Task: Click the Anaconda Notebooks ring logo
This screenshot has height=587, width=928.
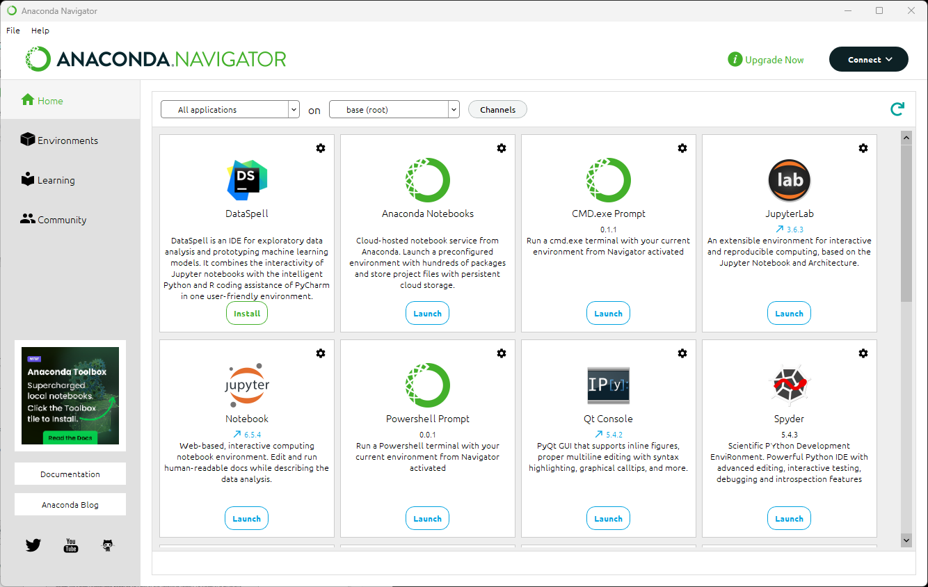Action: point(428,180)
